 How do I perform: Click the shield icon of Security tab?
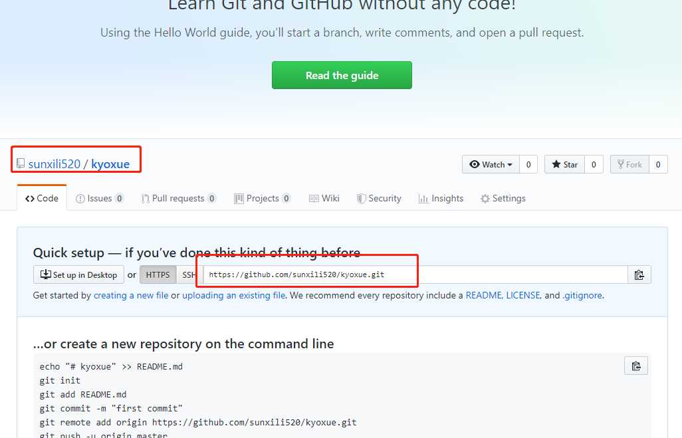(x=361, y=199)
